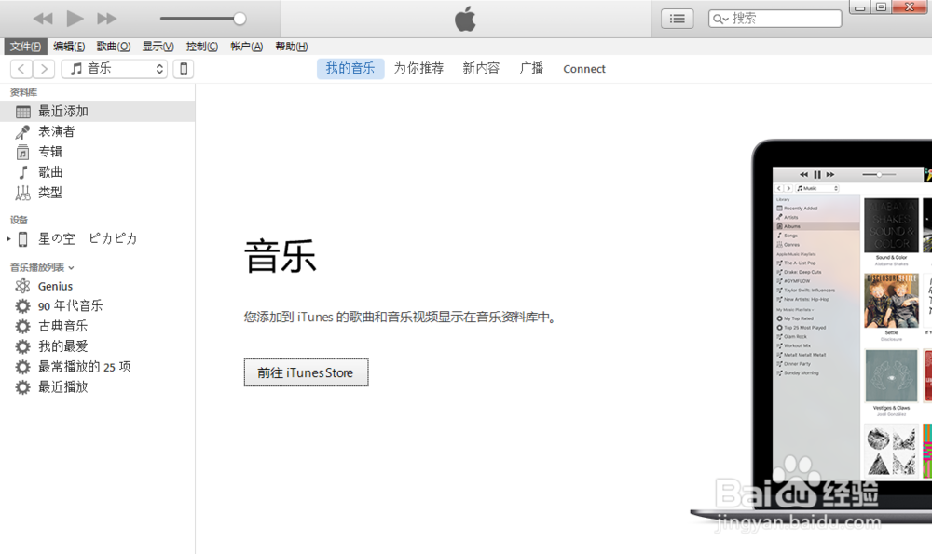
Task: Close the iTunes window
Action: click(x=910, y=7)
